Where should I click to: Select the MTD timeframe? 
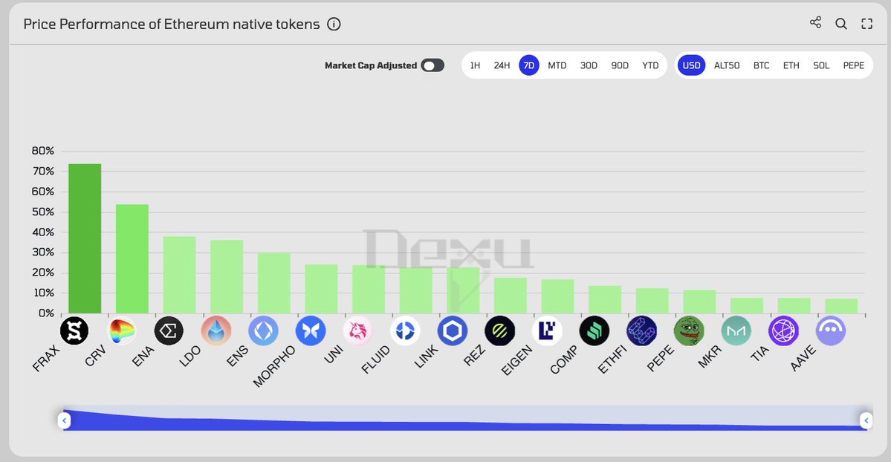pyautogui.click(x=557, y=65)
